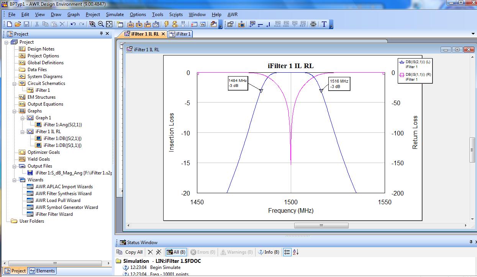Screen dimensions: 477x277
Task: Collapse the Graphs tree node
Action: 15,111
